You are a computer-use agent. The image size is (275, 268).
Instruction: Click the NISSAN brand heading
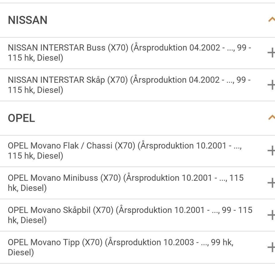click(x=28, y=20)
